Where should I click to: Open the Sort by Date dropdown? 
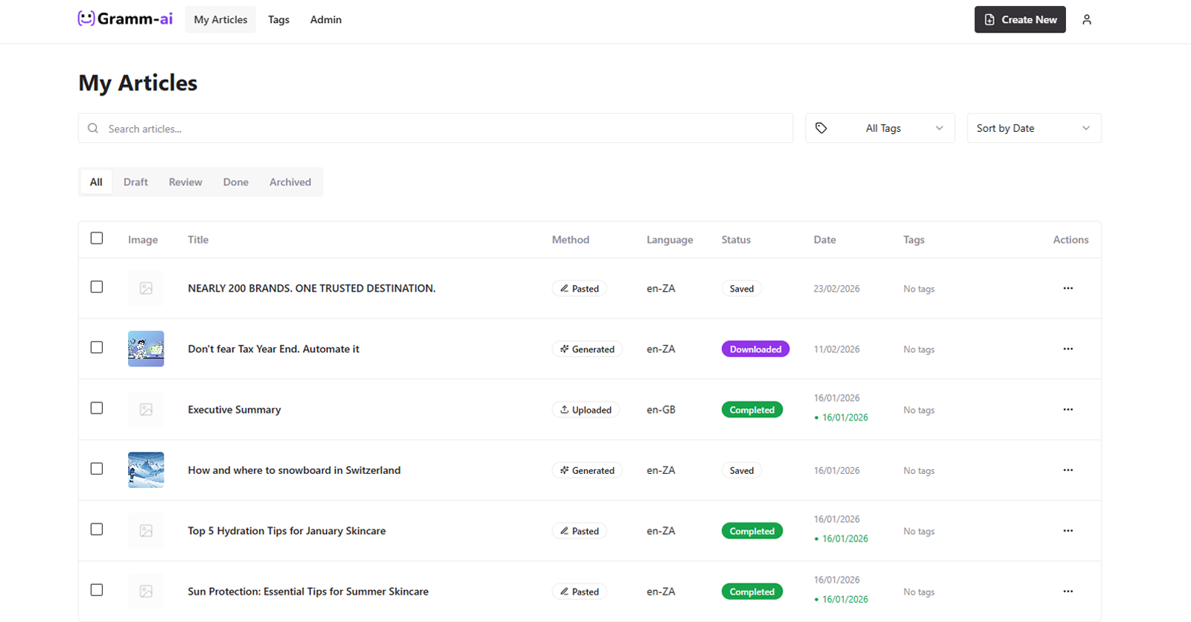tap(1034, 128)
